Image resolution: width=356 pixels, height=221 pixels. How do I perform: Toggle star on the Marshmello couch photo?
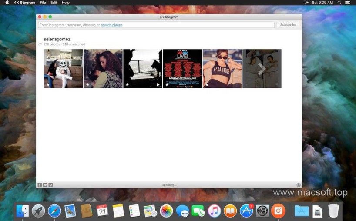[47, 85]
